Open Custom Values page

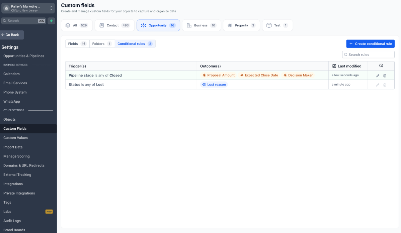[15, 138]
